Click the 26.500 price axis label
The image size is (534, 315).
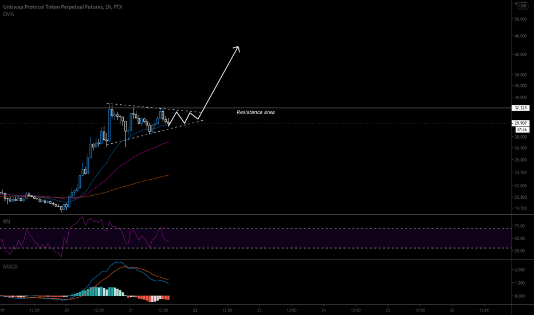[520, 148]
